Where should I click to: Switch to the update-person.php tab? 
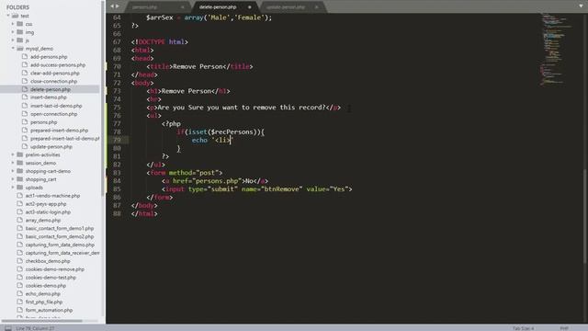pos(286,7)
